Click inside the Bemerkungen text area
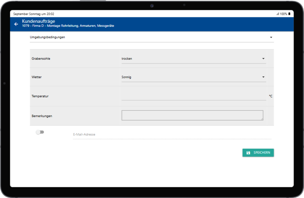304x198 pixels. (x=192, y=115)
